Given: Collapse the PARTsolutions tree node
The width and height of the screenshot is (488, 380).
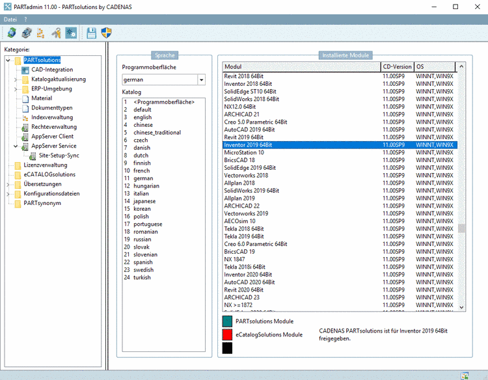Looking at the screenshot, I should 8,60.
